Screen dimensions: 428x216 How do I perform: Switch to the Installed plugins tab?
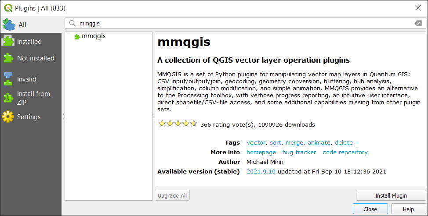[x=31, y=41]
